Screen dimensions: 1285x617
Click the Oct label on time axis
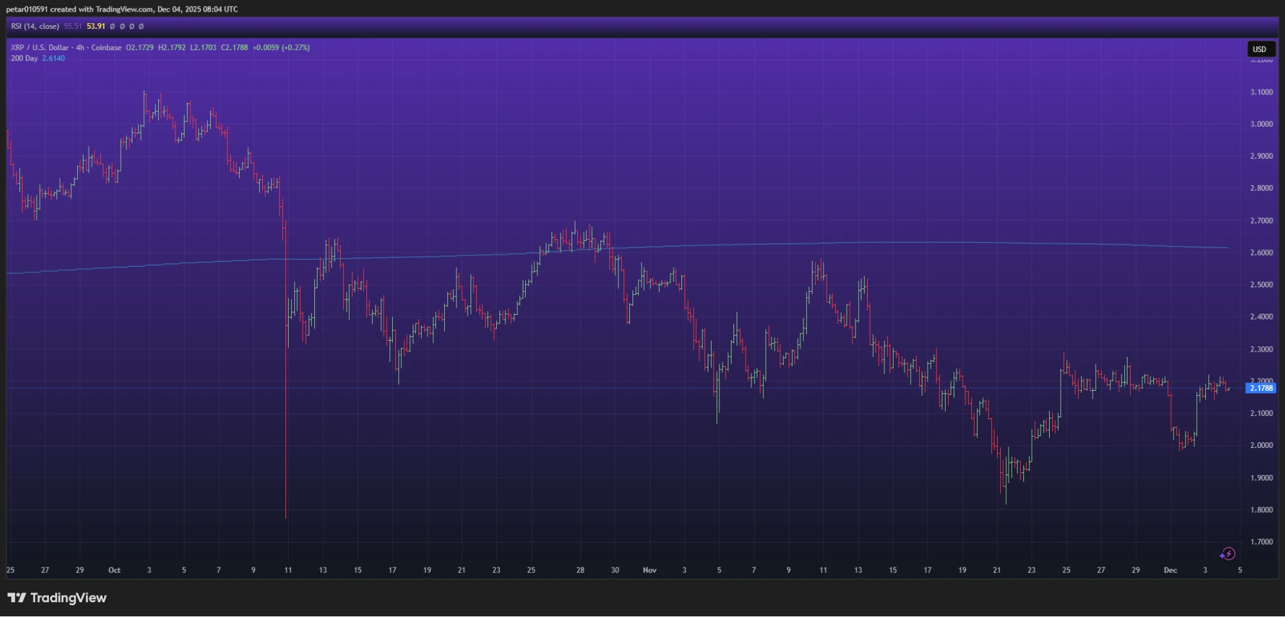pos(114,570)
